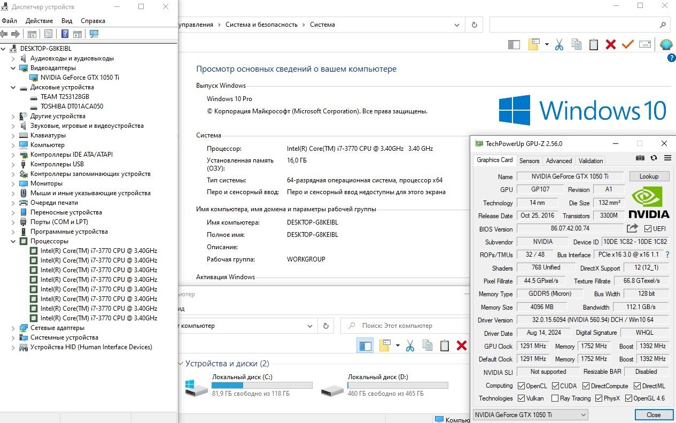
Task: Click the clipboard Paste icon in the System window
Action: click(594, 44)
